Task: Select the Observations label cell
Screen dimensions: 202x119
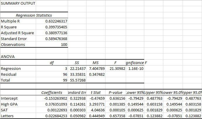Action: [x=18, y=45]
